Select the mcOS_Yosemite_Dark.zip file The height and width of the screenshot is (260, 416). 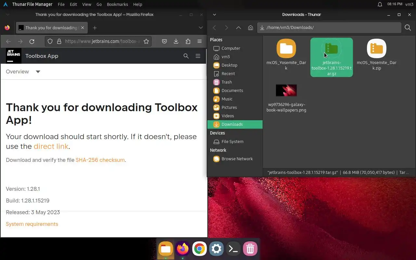[x=377, y=55]
